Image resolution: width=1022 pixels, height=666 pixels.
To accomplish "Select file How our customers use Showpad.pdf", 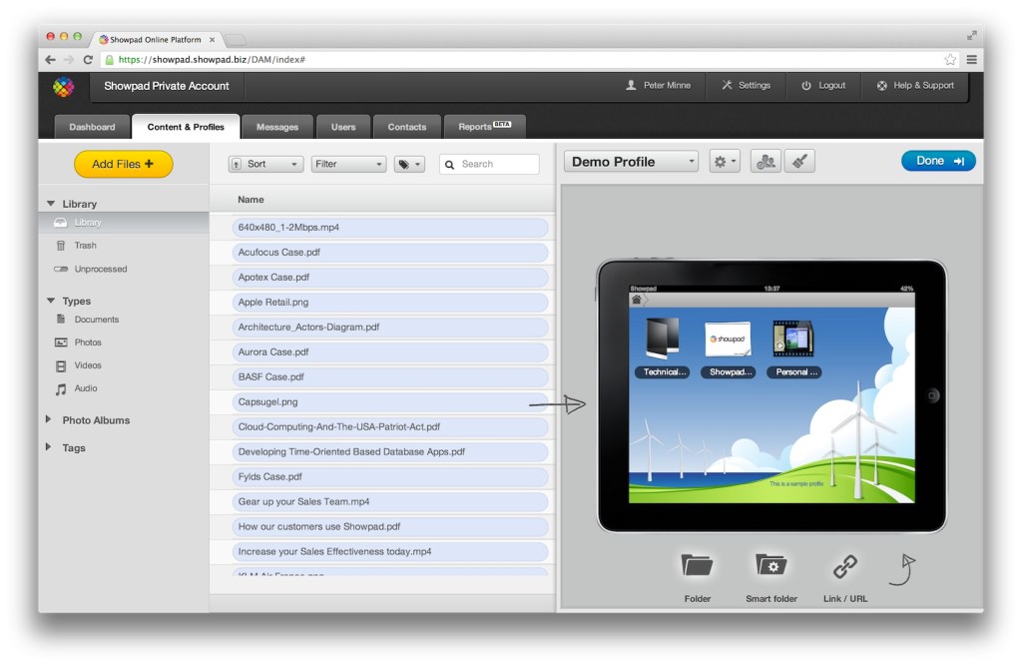I will click(x=390, y=527).
